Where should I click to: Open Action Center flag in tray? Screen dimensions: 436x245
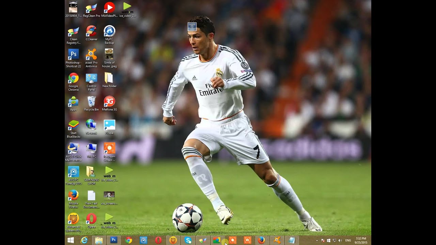(x=323, y=241)
